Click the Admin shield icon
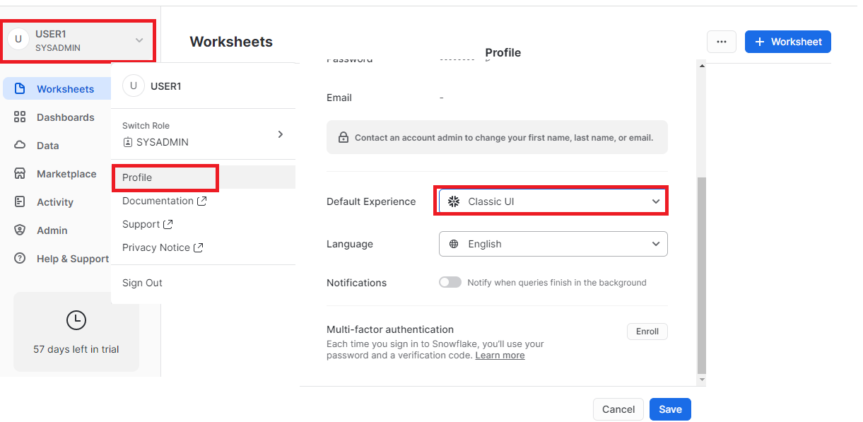The height and width of the screenshot is (422, 863). coord(20,230)
